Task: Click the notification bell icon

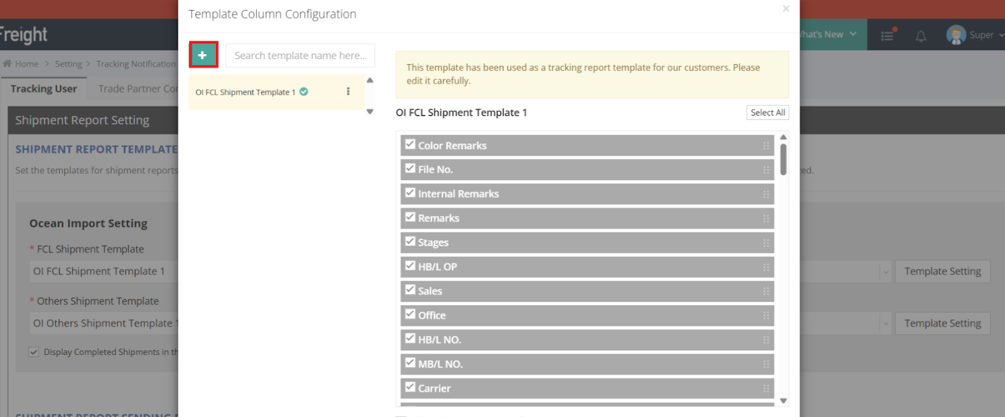Action: 920,36
